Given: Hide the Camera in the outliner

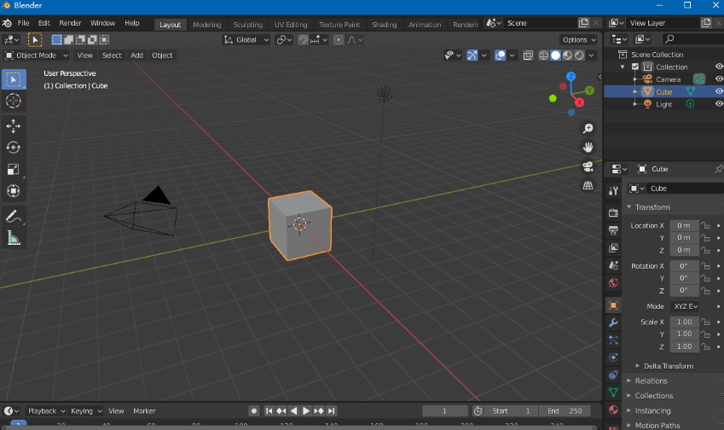Looking at the screenshot, I should point(718,79).
